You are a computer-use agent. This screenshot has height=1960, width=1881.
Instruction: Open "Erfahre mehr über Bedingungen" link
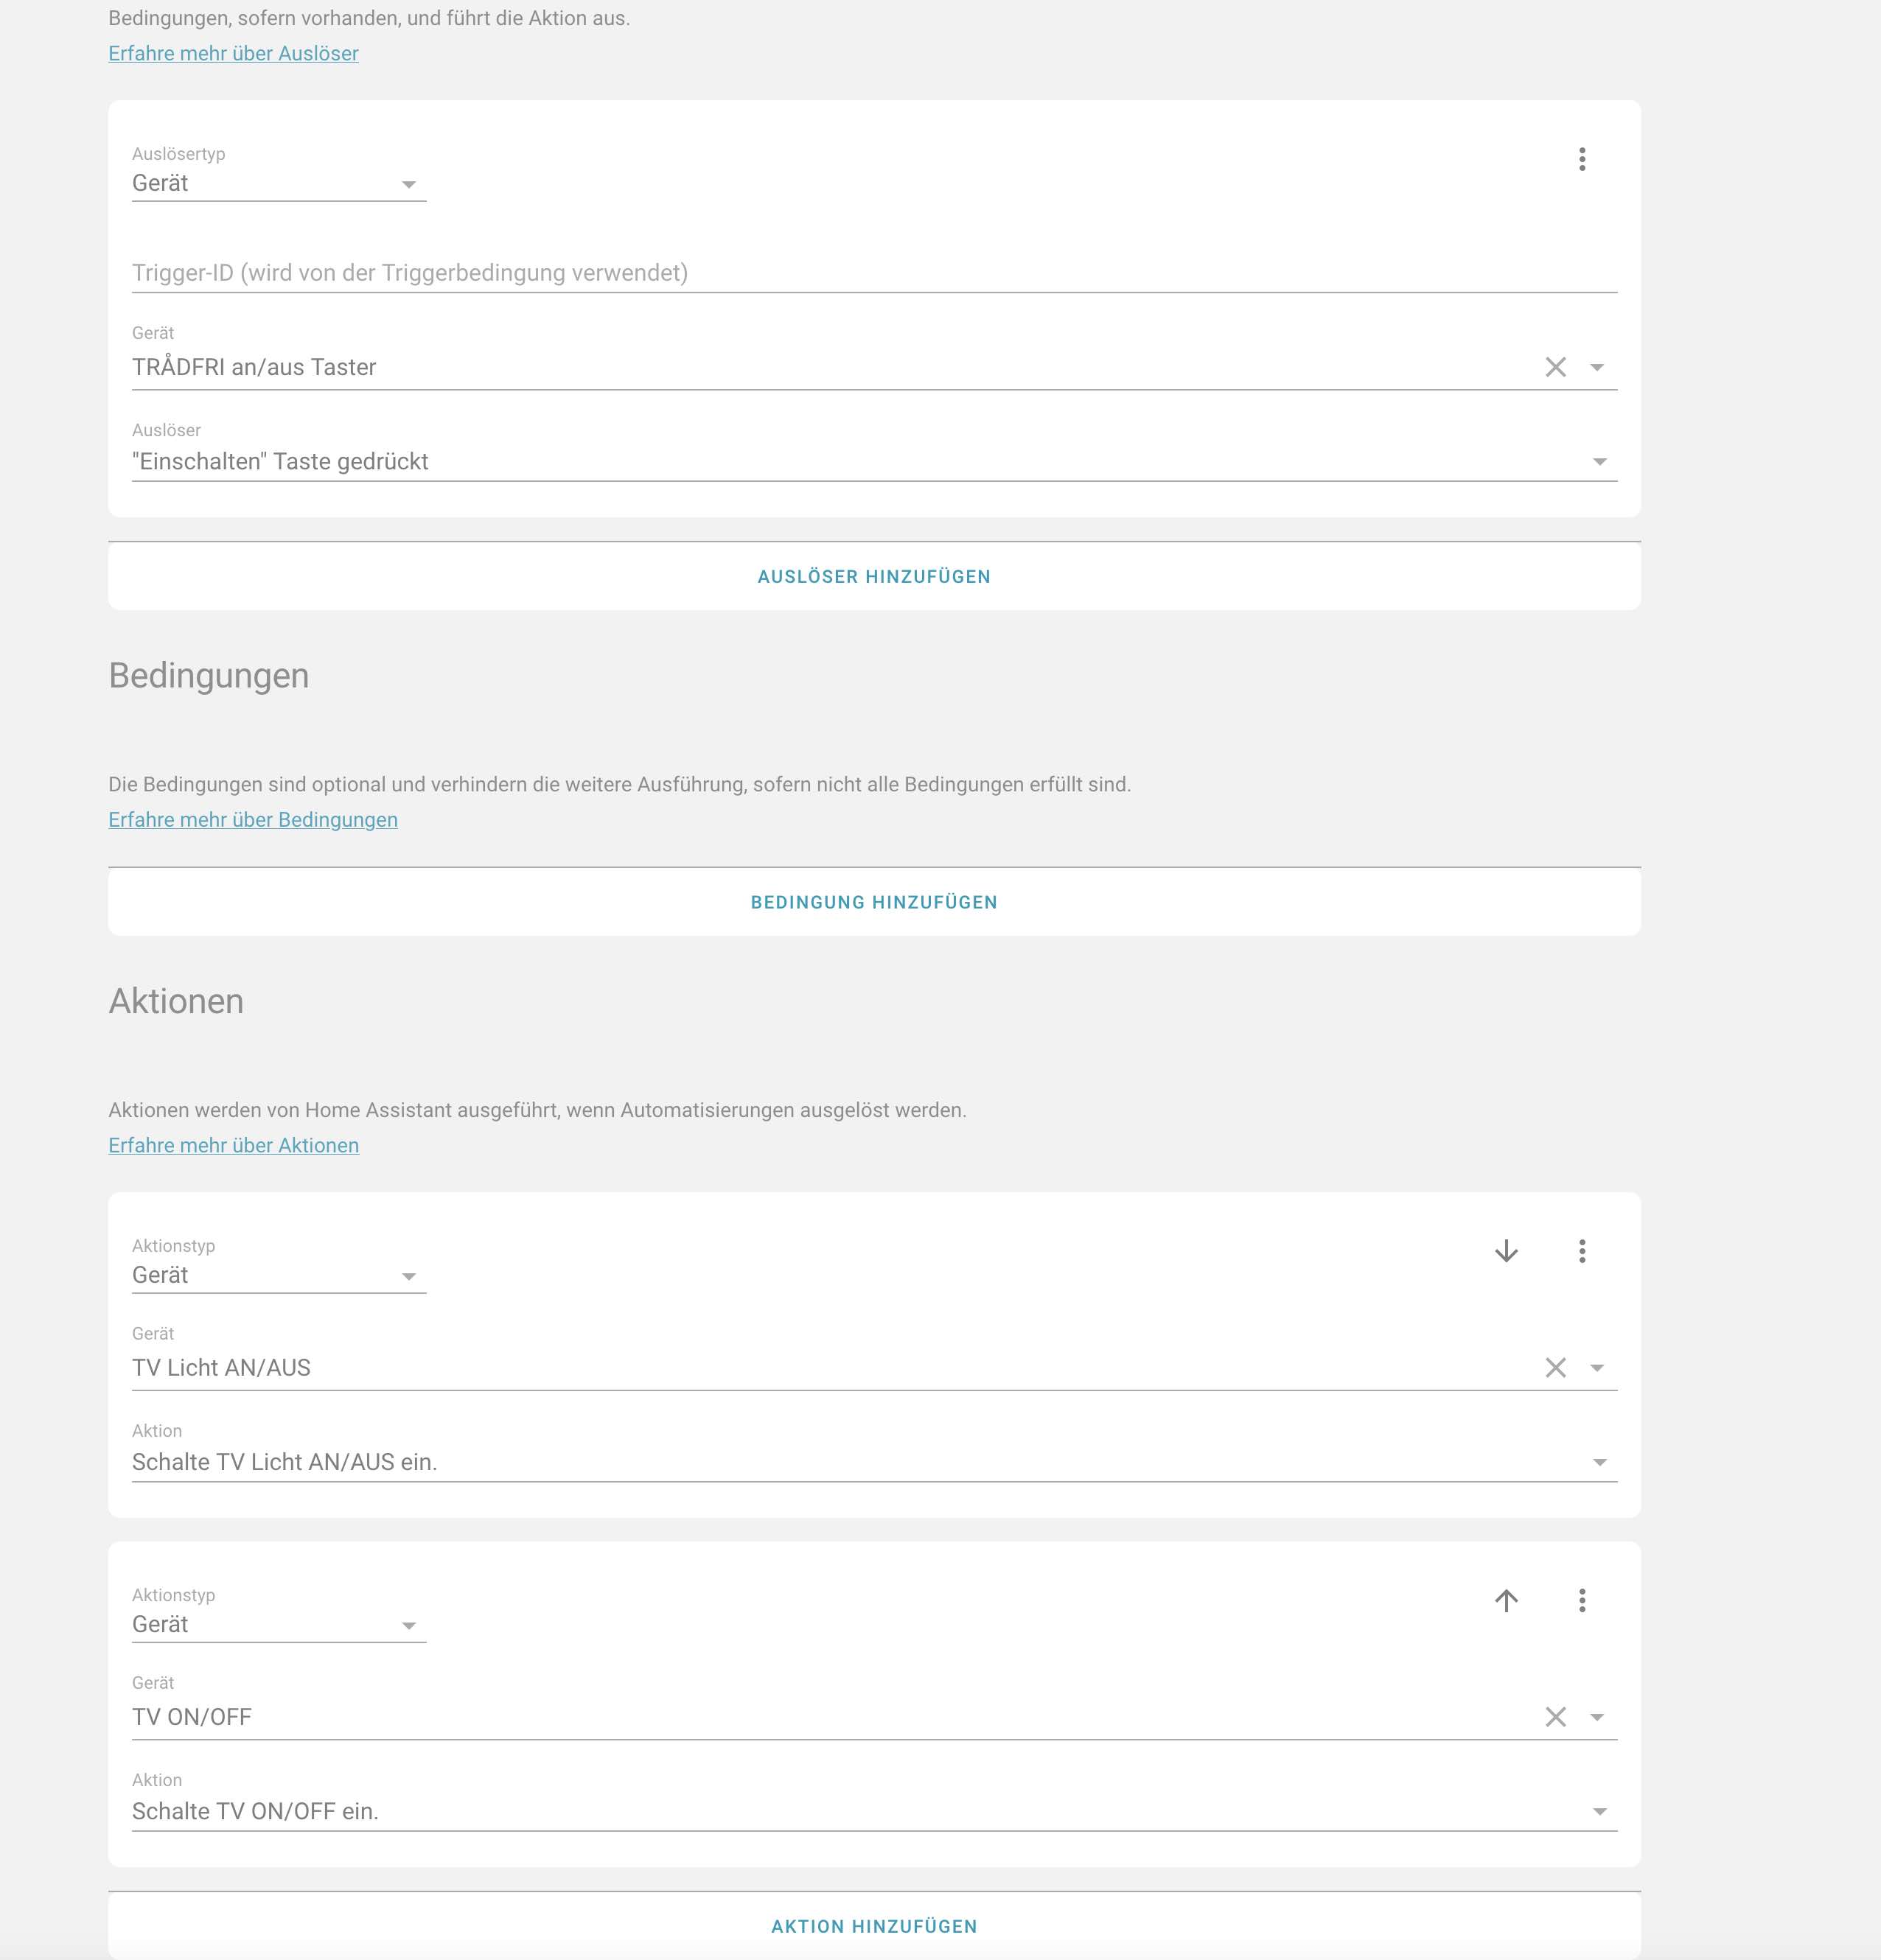253,820
